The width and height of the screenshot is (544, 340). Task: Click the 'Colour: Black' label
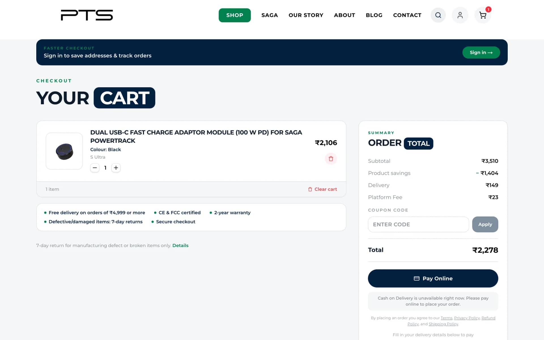[x=105, y=150]
